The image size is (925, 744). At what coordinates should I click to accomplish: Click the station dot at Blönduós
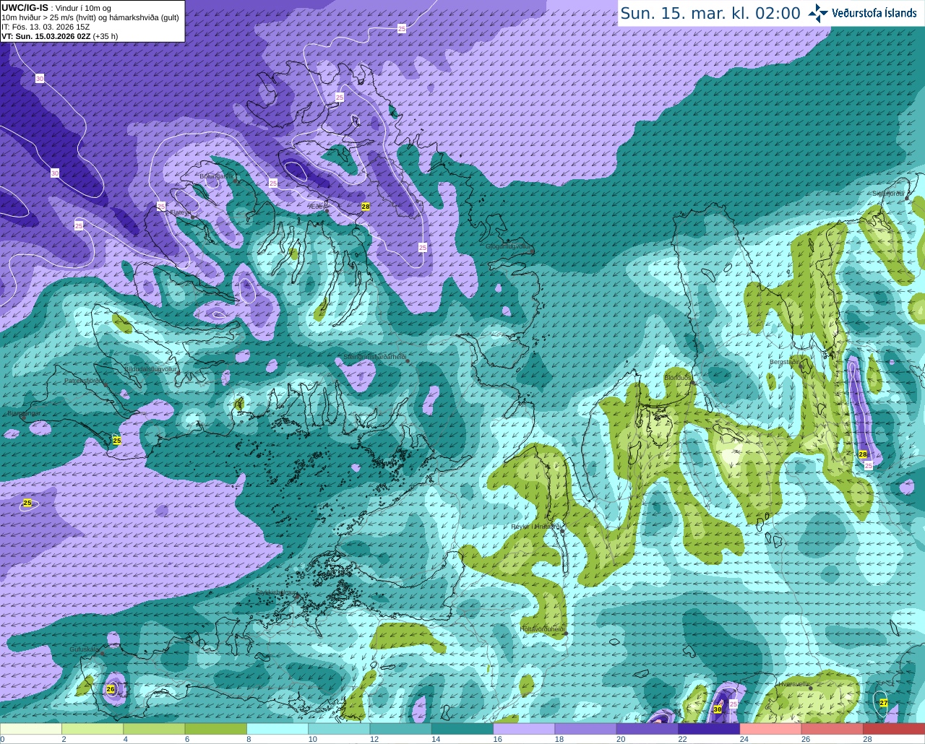692,384
